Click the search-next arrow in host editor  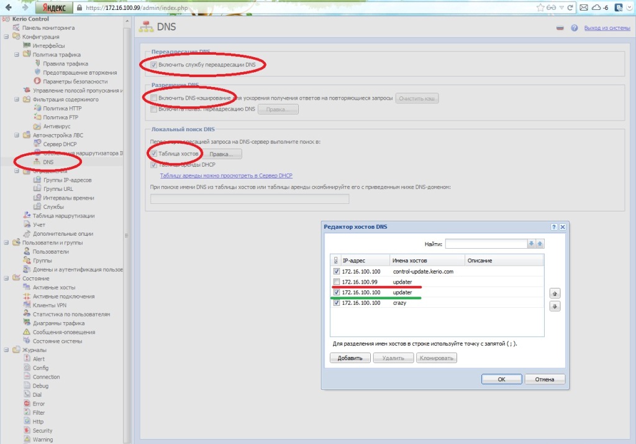coord(531,244)
